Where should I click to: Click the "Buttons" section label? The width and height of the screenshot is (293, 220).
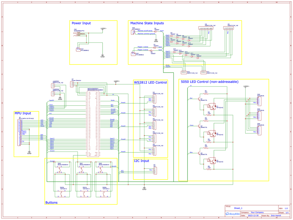pos(51,202)
